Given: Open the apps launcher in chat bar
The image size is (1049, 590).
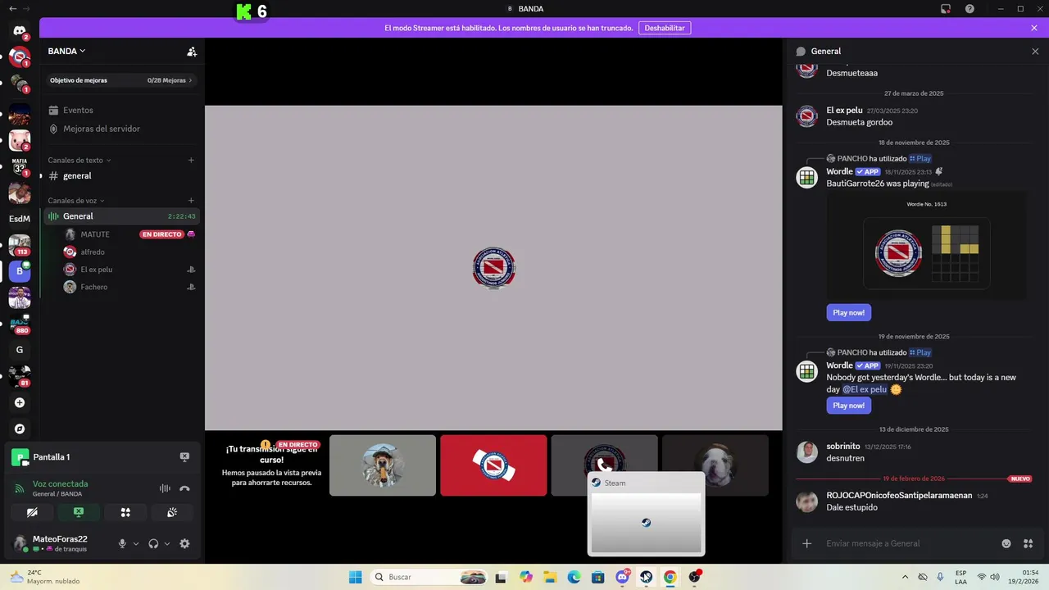Looking at the screenshot, I should point(1028,543).
